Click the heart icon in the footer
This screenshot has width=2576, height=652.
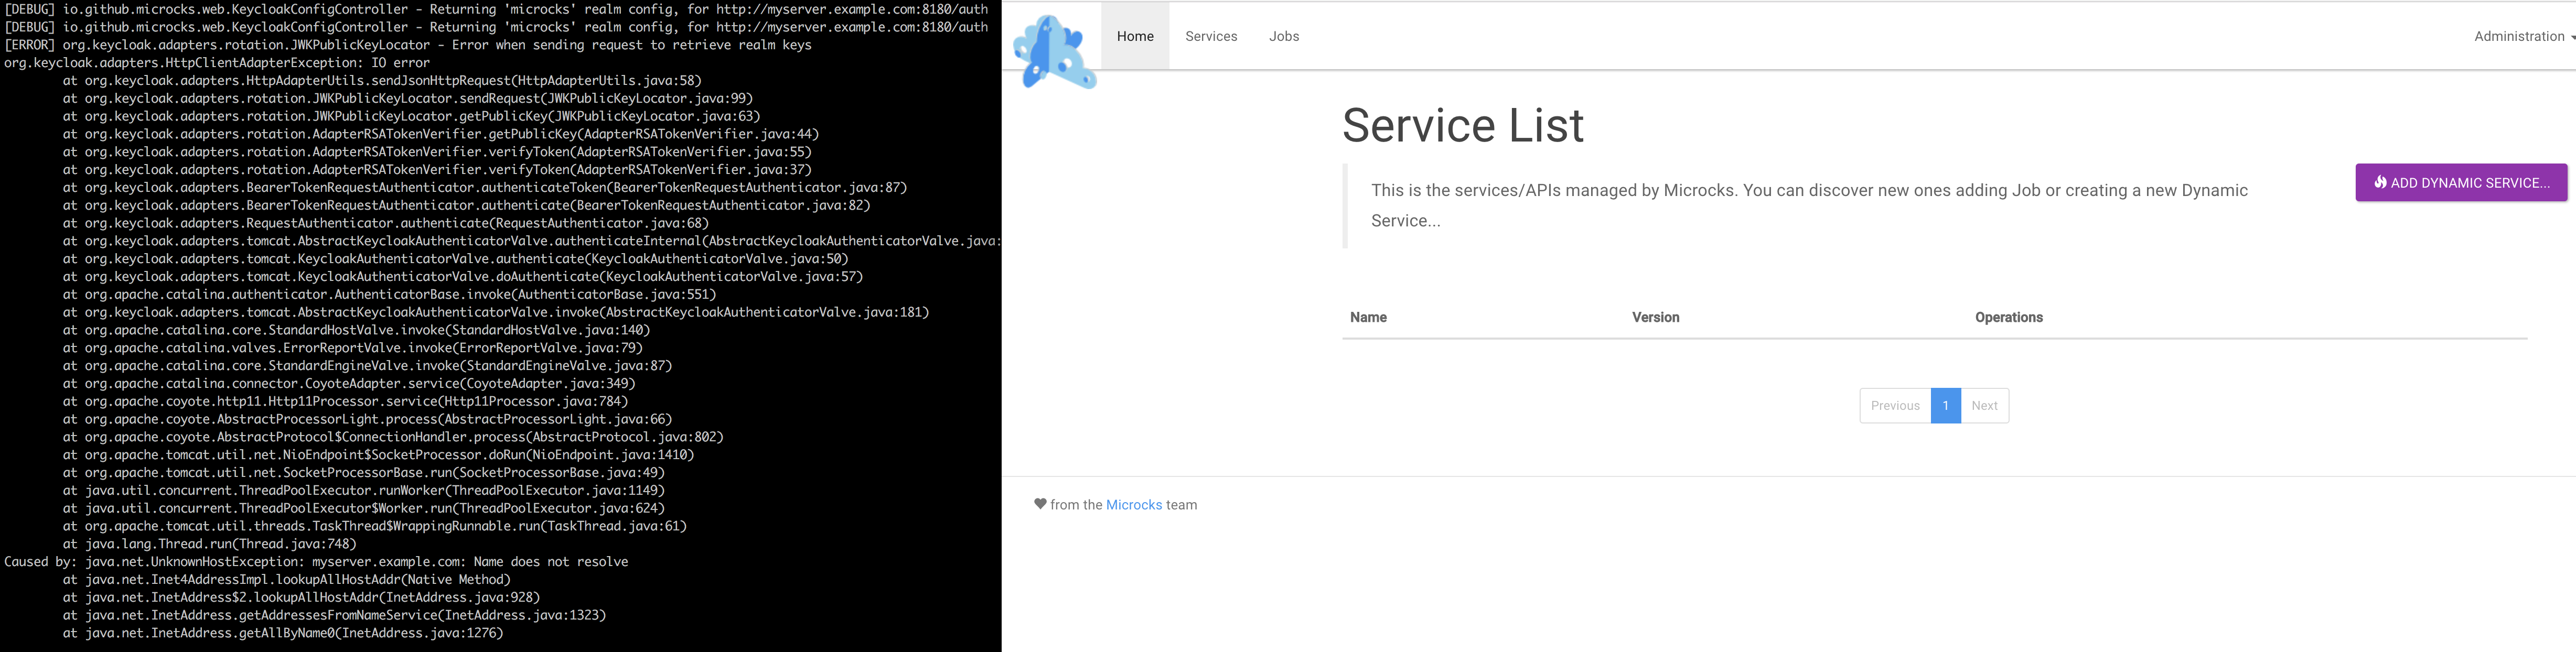click(x=1041, y=505)
